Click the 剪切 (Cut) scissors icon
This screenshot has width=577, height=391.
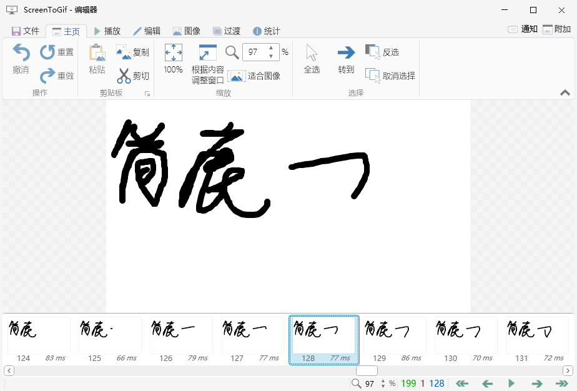click(124, 76)
